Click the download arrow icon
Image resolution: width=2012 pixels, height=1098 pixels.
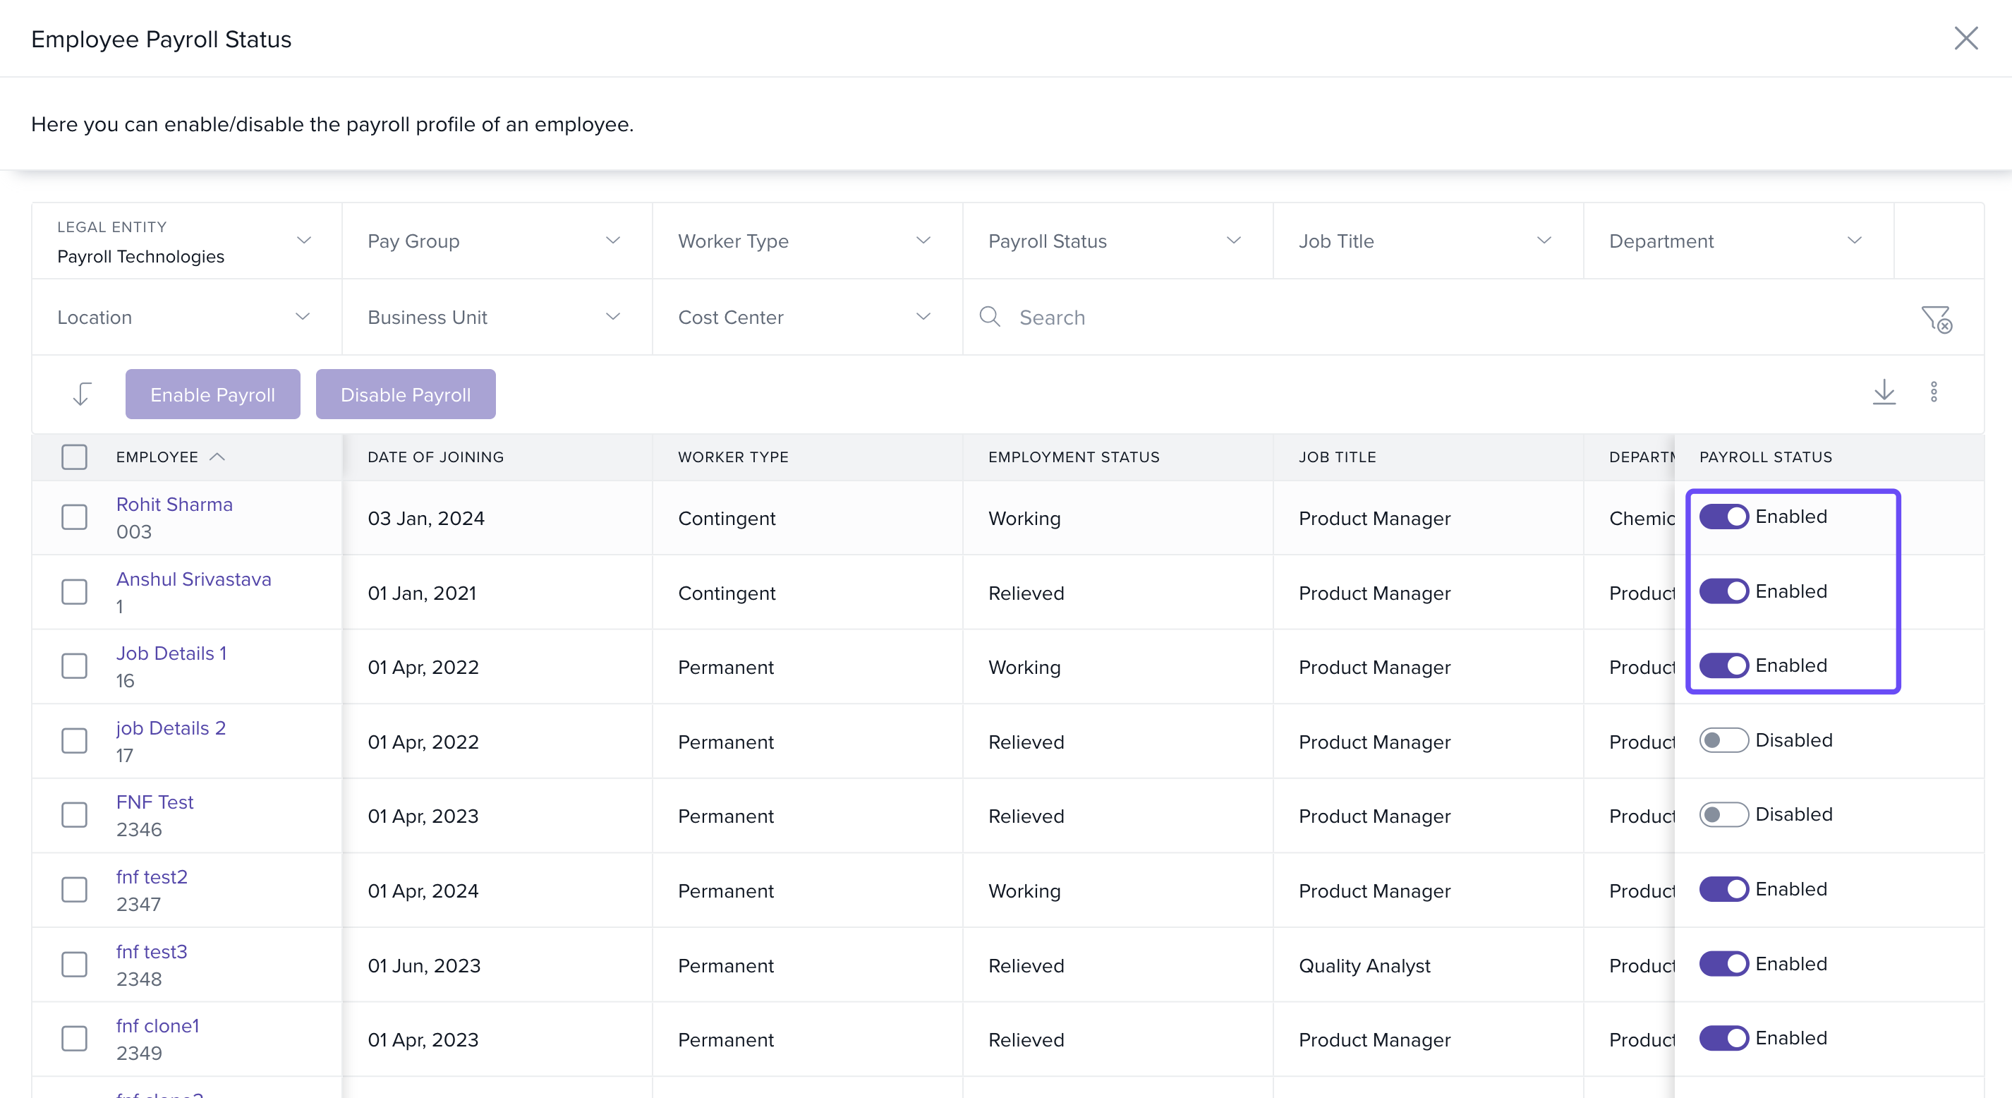[x=1884, y=392]
